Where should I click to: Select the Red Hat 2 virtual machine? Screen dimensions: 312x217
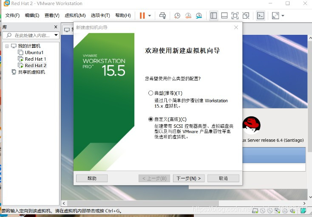click(x=36, y=65)
